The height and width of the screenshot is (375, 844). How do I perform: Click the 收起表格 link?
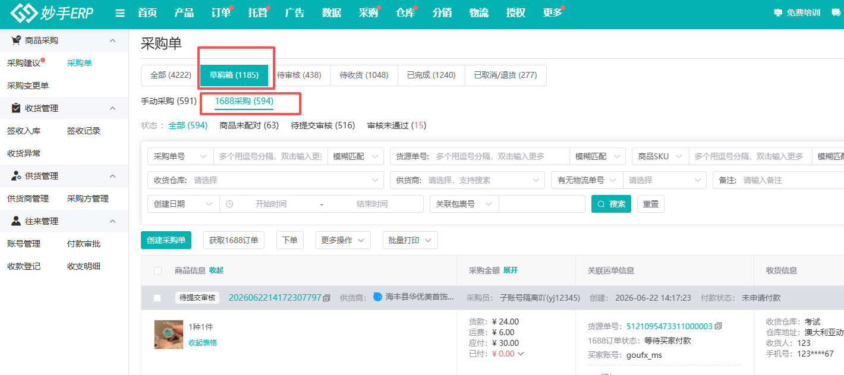pyautogui.click(x=203, y=343)
